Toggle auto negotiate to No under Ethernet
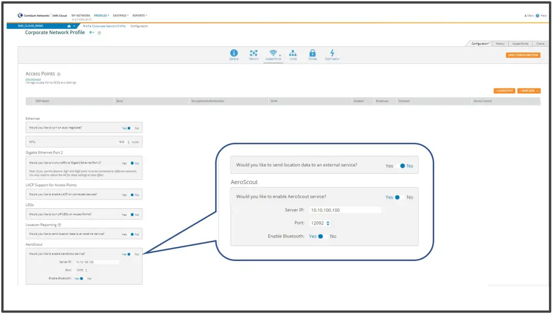 tap(137, 127)
